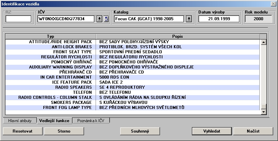Click the scrollbar up arrow in table
The width and height of the screenshot is (278, 141).
coord(263,42)
